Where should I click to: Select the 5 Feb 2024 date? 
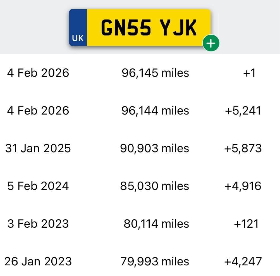point(38,186)
